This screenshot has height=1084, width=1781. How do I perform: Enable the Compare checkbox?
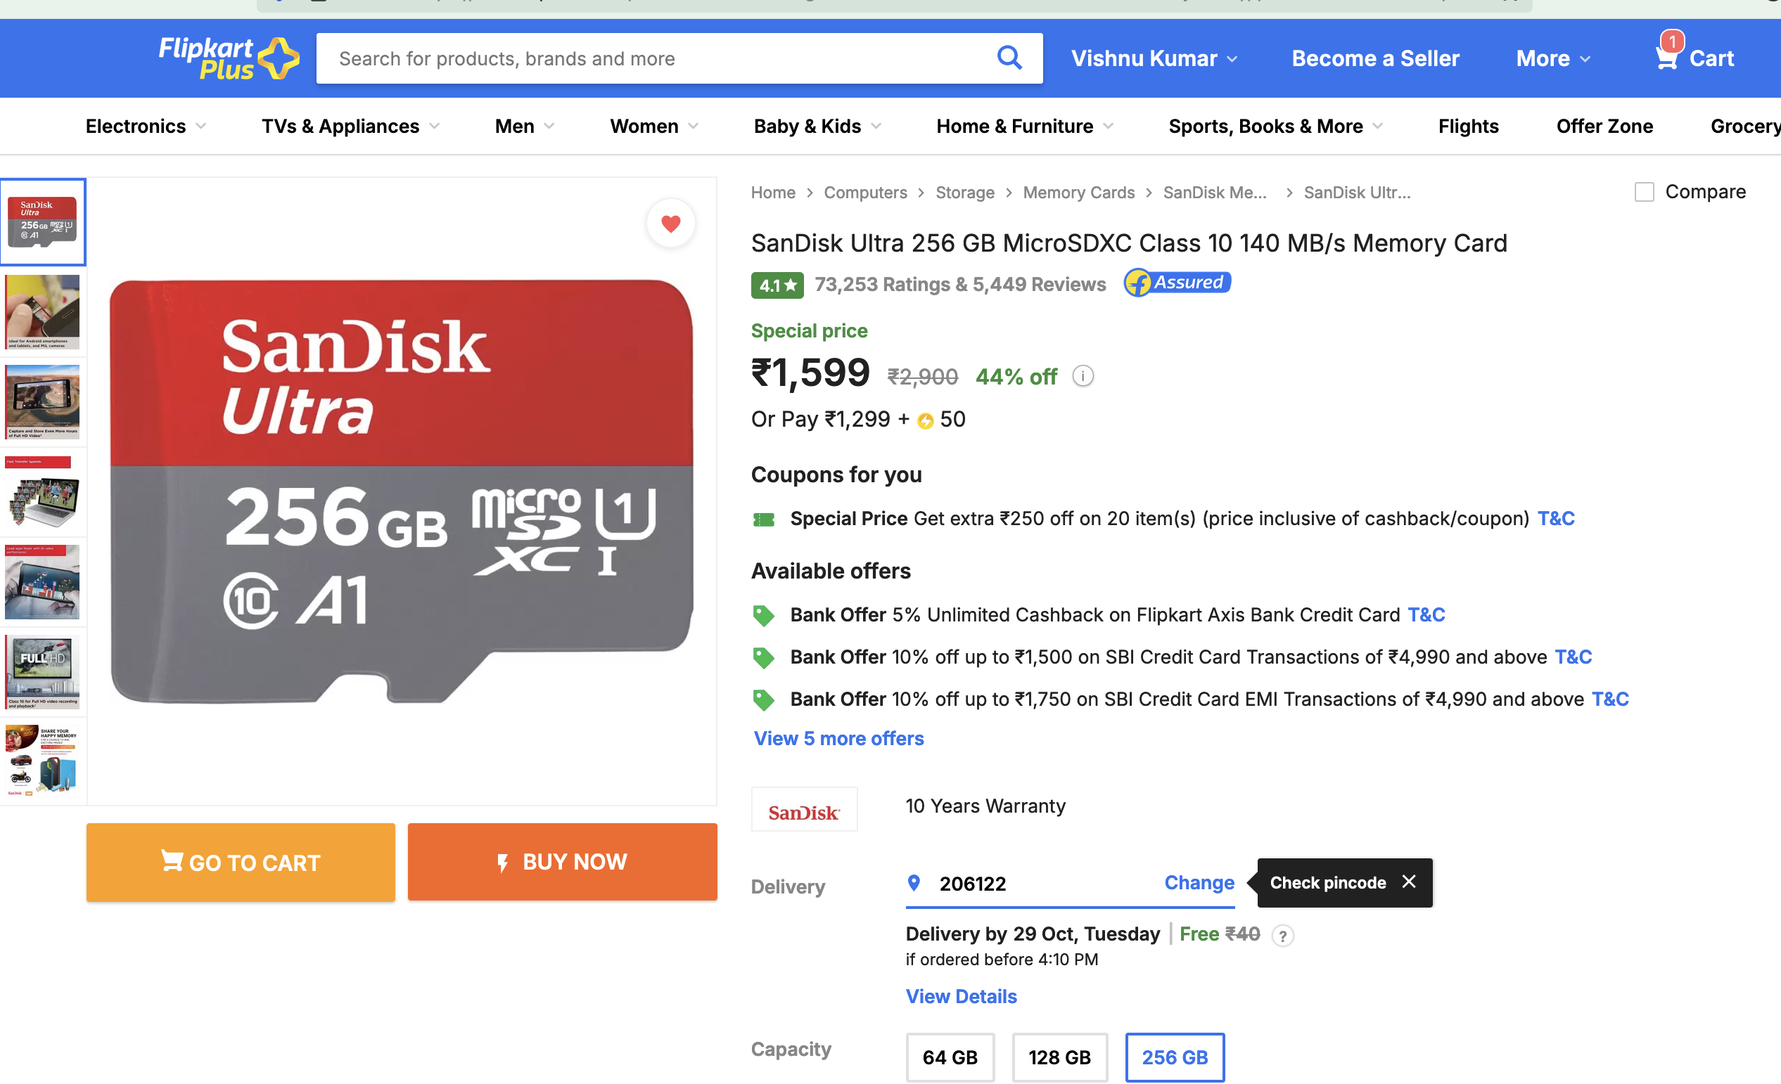pyautogui.click(x=1645, y=191)
